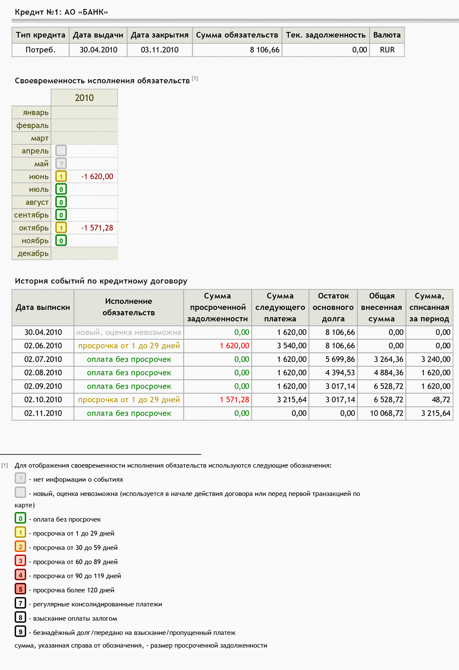Click the Валюта column header

tap(387, 35)
